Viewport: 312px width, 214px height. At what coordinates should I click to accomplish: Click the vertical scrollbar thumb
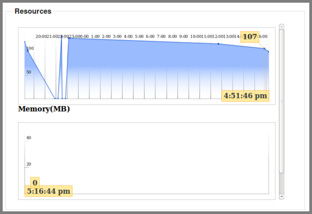pyautogui.click(x=281, y=101)
